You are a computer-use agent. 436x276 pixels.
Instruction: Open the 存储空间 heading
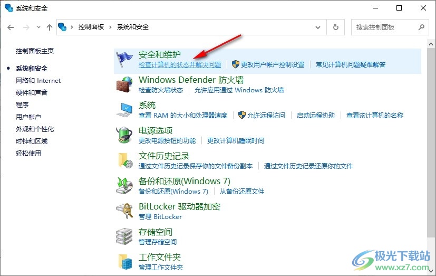click(156, 232)
